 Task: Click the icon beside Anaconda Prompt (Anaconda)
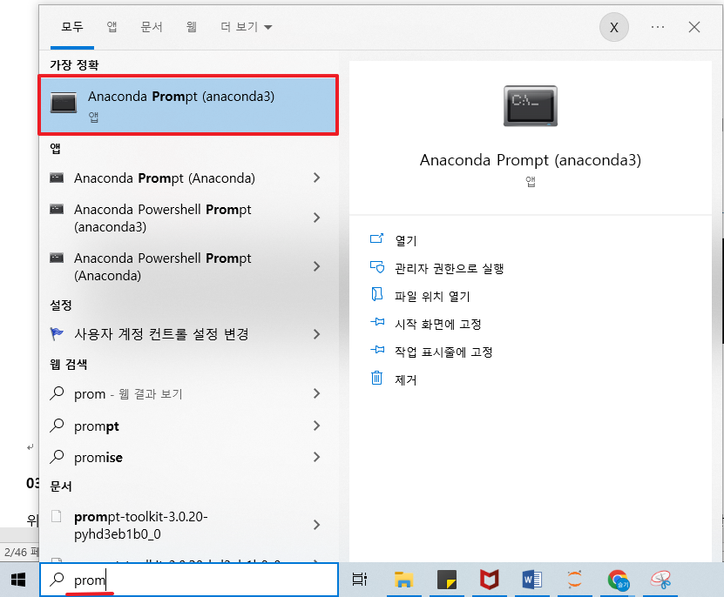(x=57, y=178)
